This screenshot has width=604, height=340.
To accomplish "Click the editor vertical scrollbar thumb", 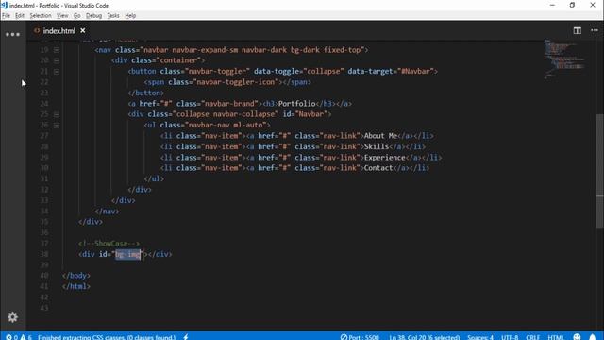I will tap(600, 172).
